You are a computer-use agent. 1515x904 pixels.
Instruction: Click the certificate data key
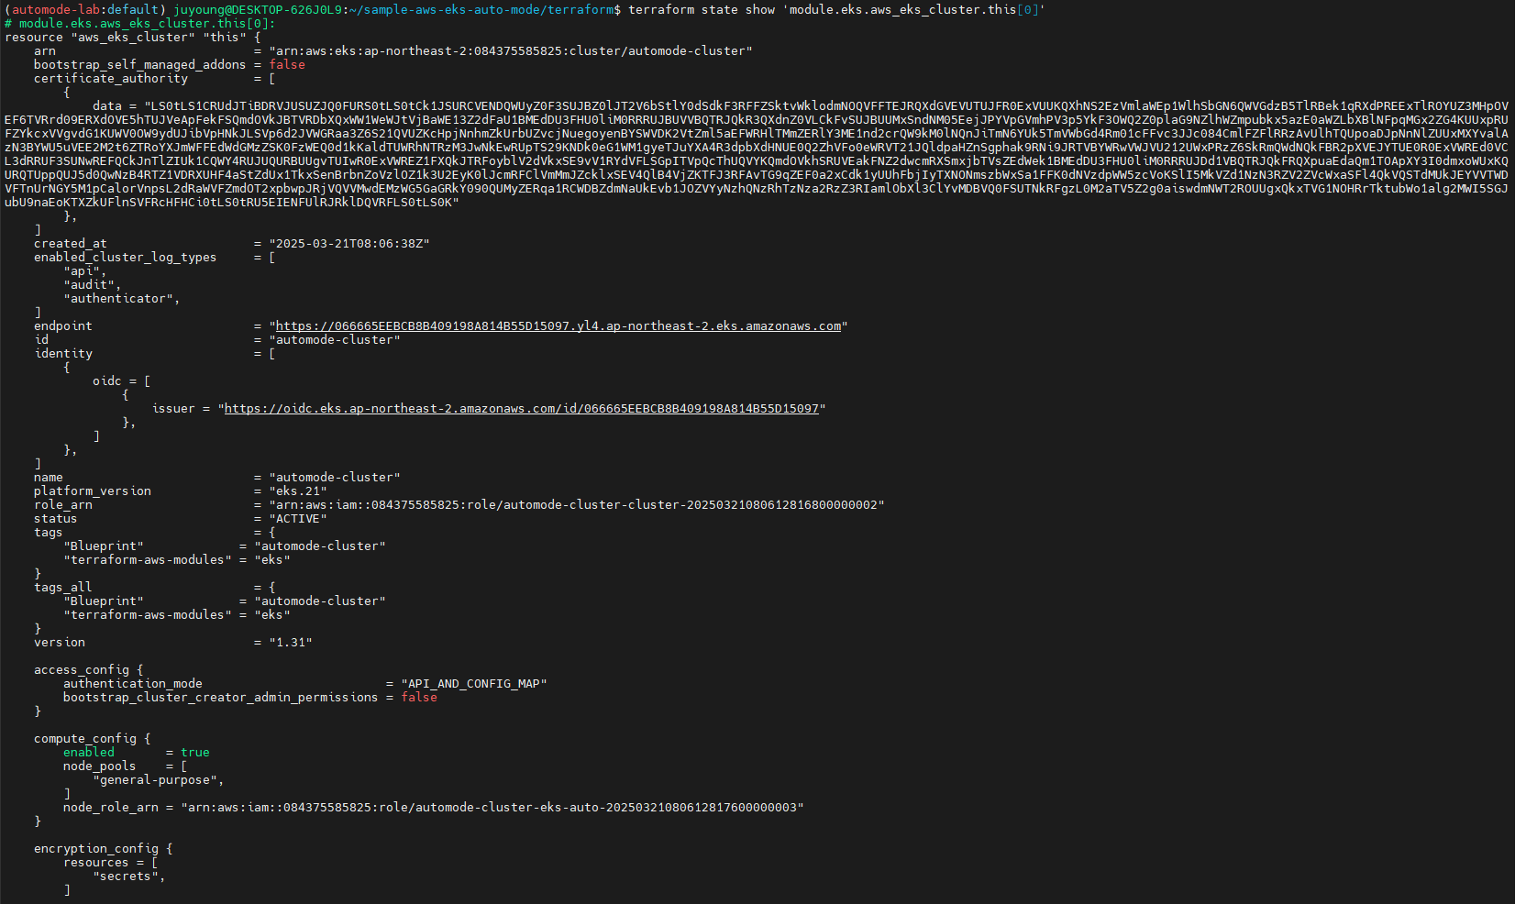tap(107, 106)
